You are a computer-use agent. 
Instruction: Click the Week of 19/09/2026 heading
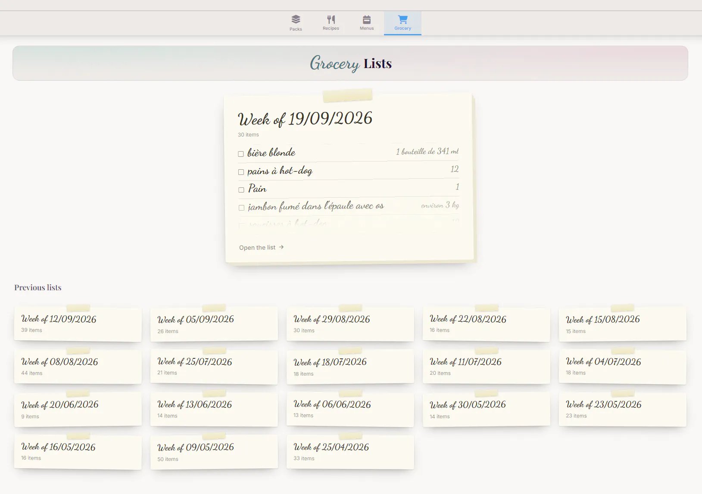point(305,118)
